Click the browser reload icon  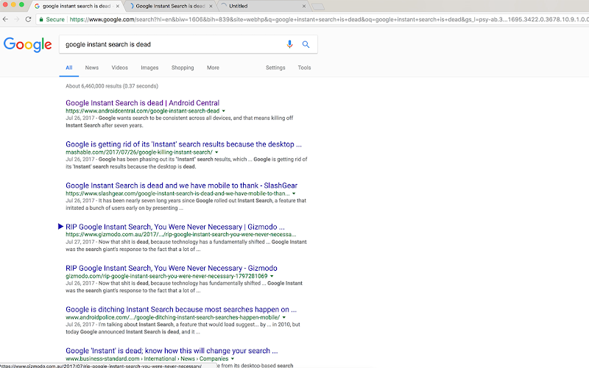pyautogui.click(x=28, y=19)
